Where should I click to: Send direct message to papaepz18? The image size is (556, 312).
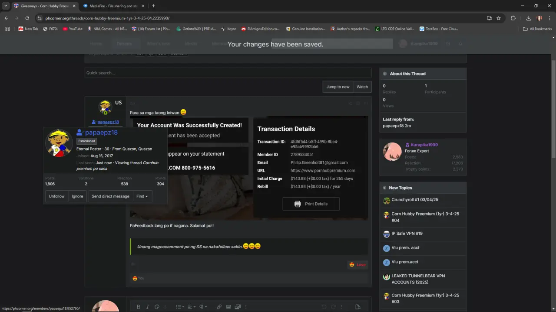110,196
